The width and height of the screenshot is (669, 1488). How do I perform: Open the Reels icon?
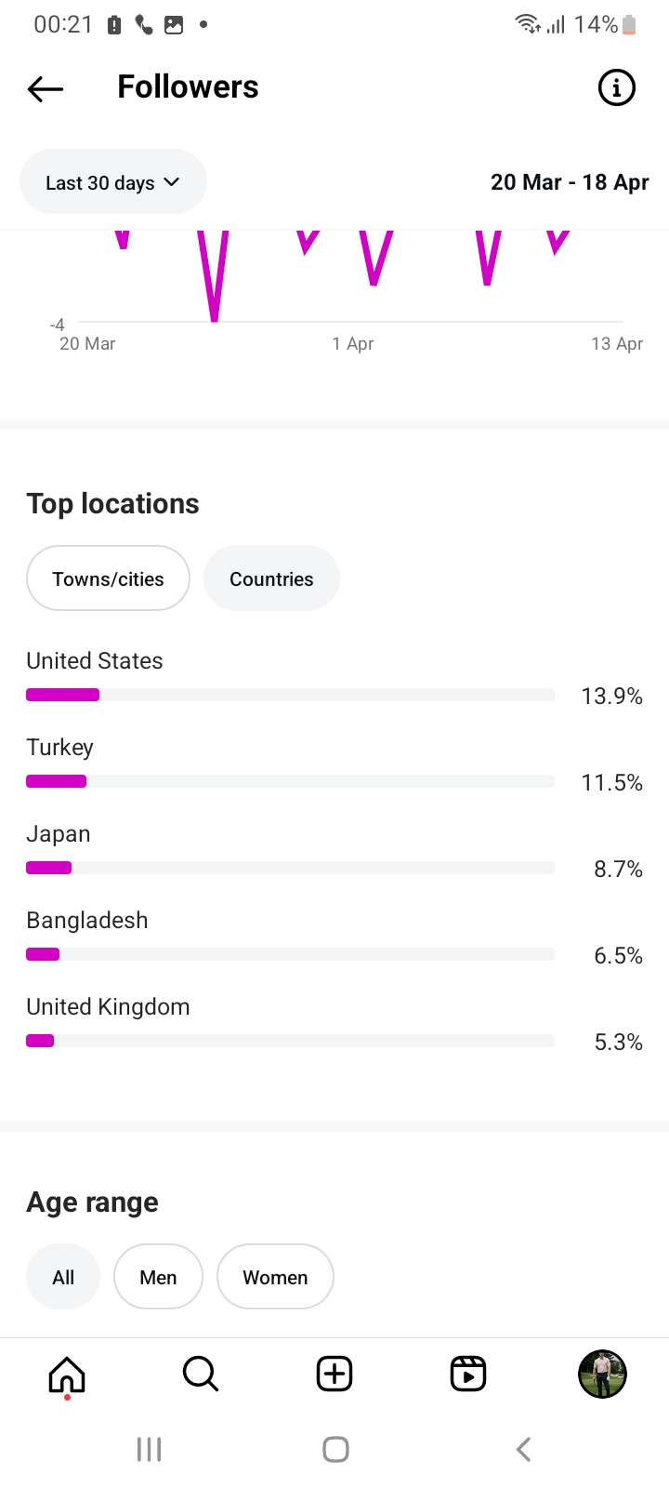(468, 1374)
